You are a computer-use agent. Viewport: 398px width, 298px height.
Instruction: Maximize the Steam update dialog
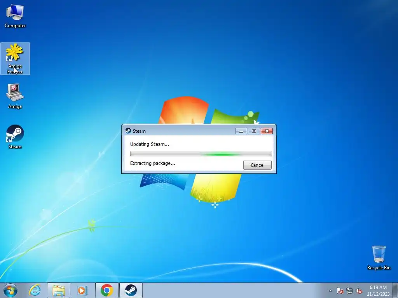tap(254, 131)
